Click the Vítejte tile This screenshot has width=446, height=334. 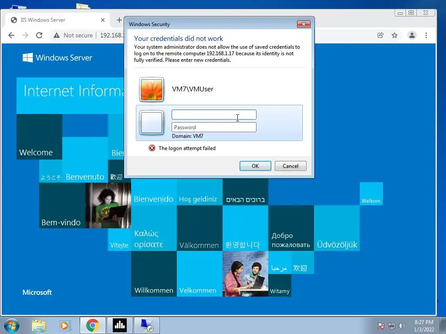[119, 240]
